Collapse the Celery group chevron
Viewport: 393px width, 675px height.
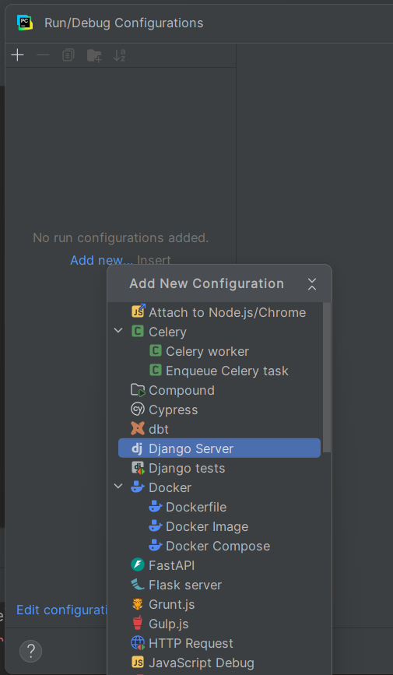(118, 331)
